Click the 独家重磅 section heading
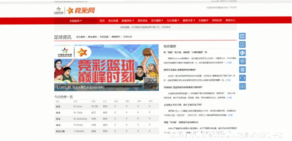Image resolution: width=292 pixels, height=141 pixels. pyautogui.click(x=170, y=46)
